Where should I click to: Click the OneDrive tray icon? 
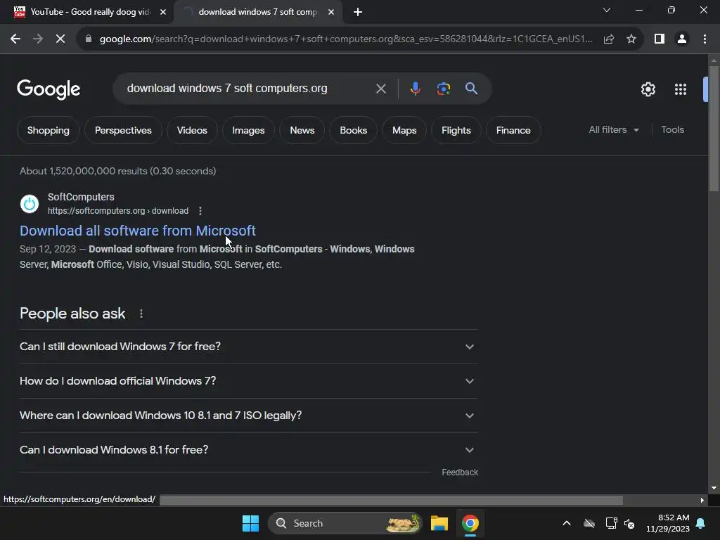pyautogui.click(x=589, y=523)
